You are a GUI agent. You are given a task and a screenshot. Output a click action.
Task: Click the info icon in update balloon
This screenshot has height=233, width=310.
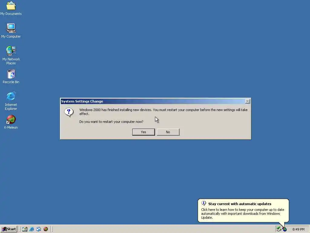[204, 203]
